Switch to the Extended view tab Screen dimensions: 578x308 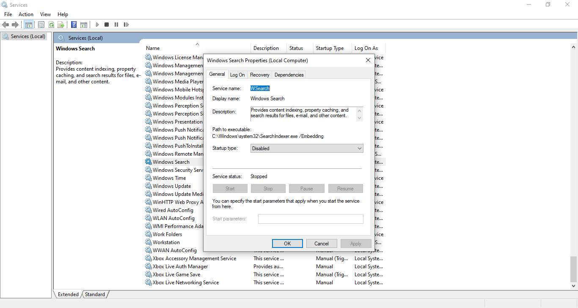[x=68, y=294]
